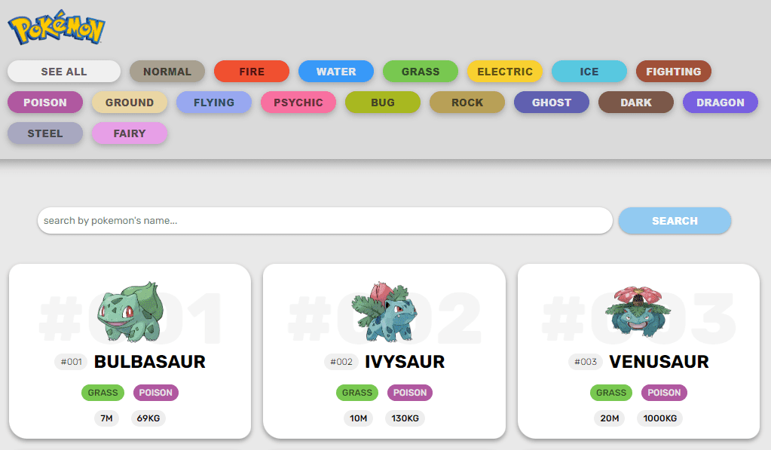Screen dimensions: 771x450
Task: Click the search by name field
Action: 325,221
